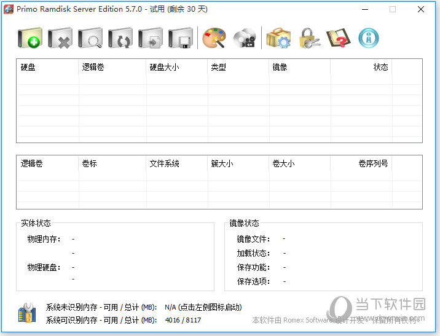The height and width of the screenshot is (336, 440).
Task: Click the 保存选项 label
Action: click(253, 281)
